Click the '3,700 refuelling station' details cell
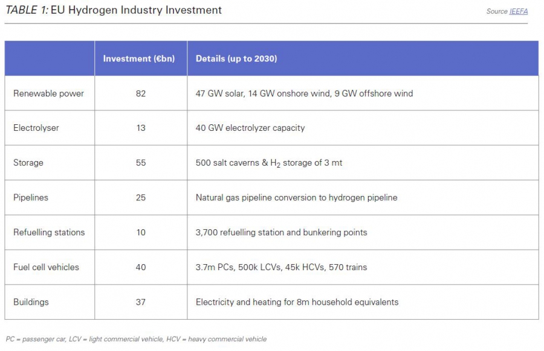This screenshot has width=544, height=351. [281, 232]
